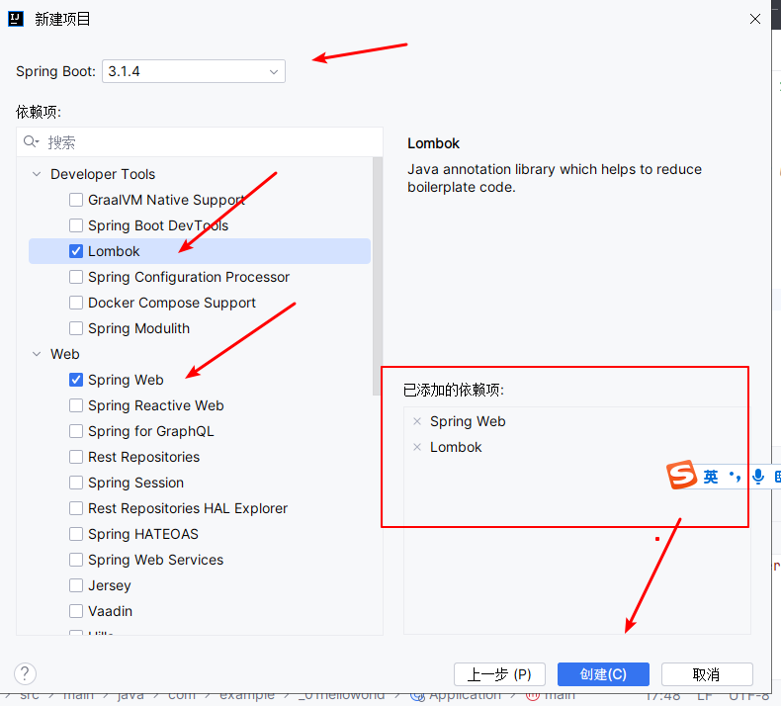Viewport: 781px width, 706px height.
Task: Click the java breadcrumb in background window
Action: 130,695
